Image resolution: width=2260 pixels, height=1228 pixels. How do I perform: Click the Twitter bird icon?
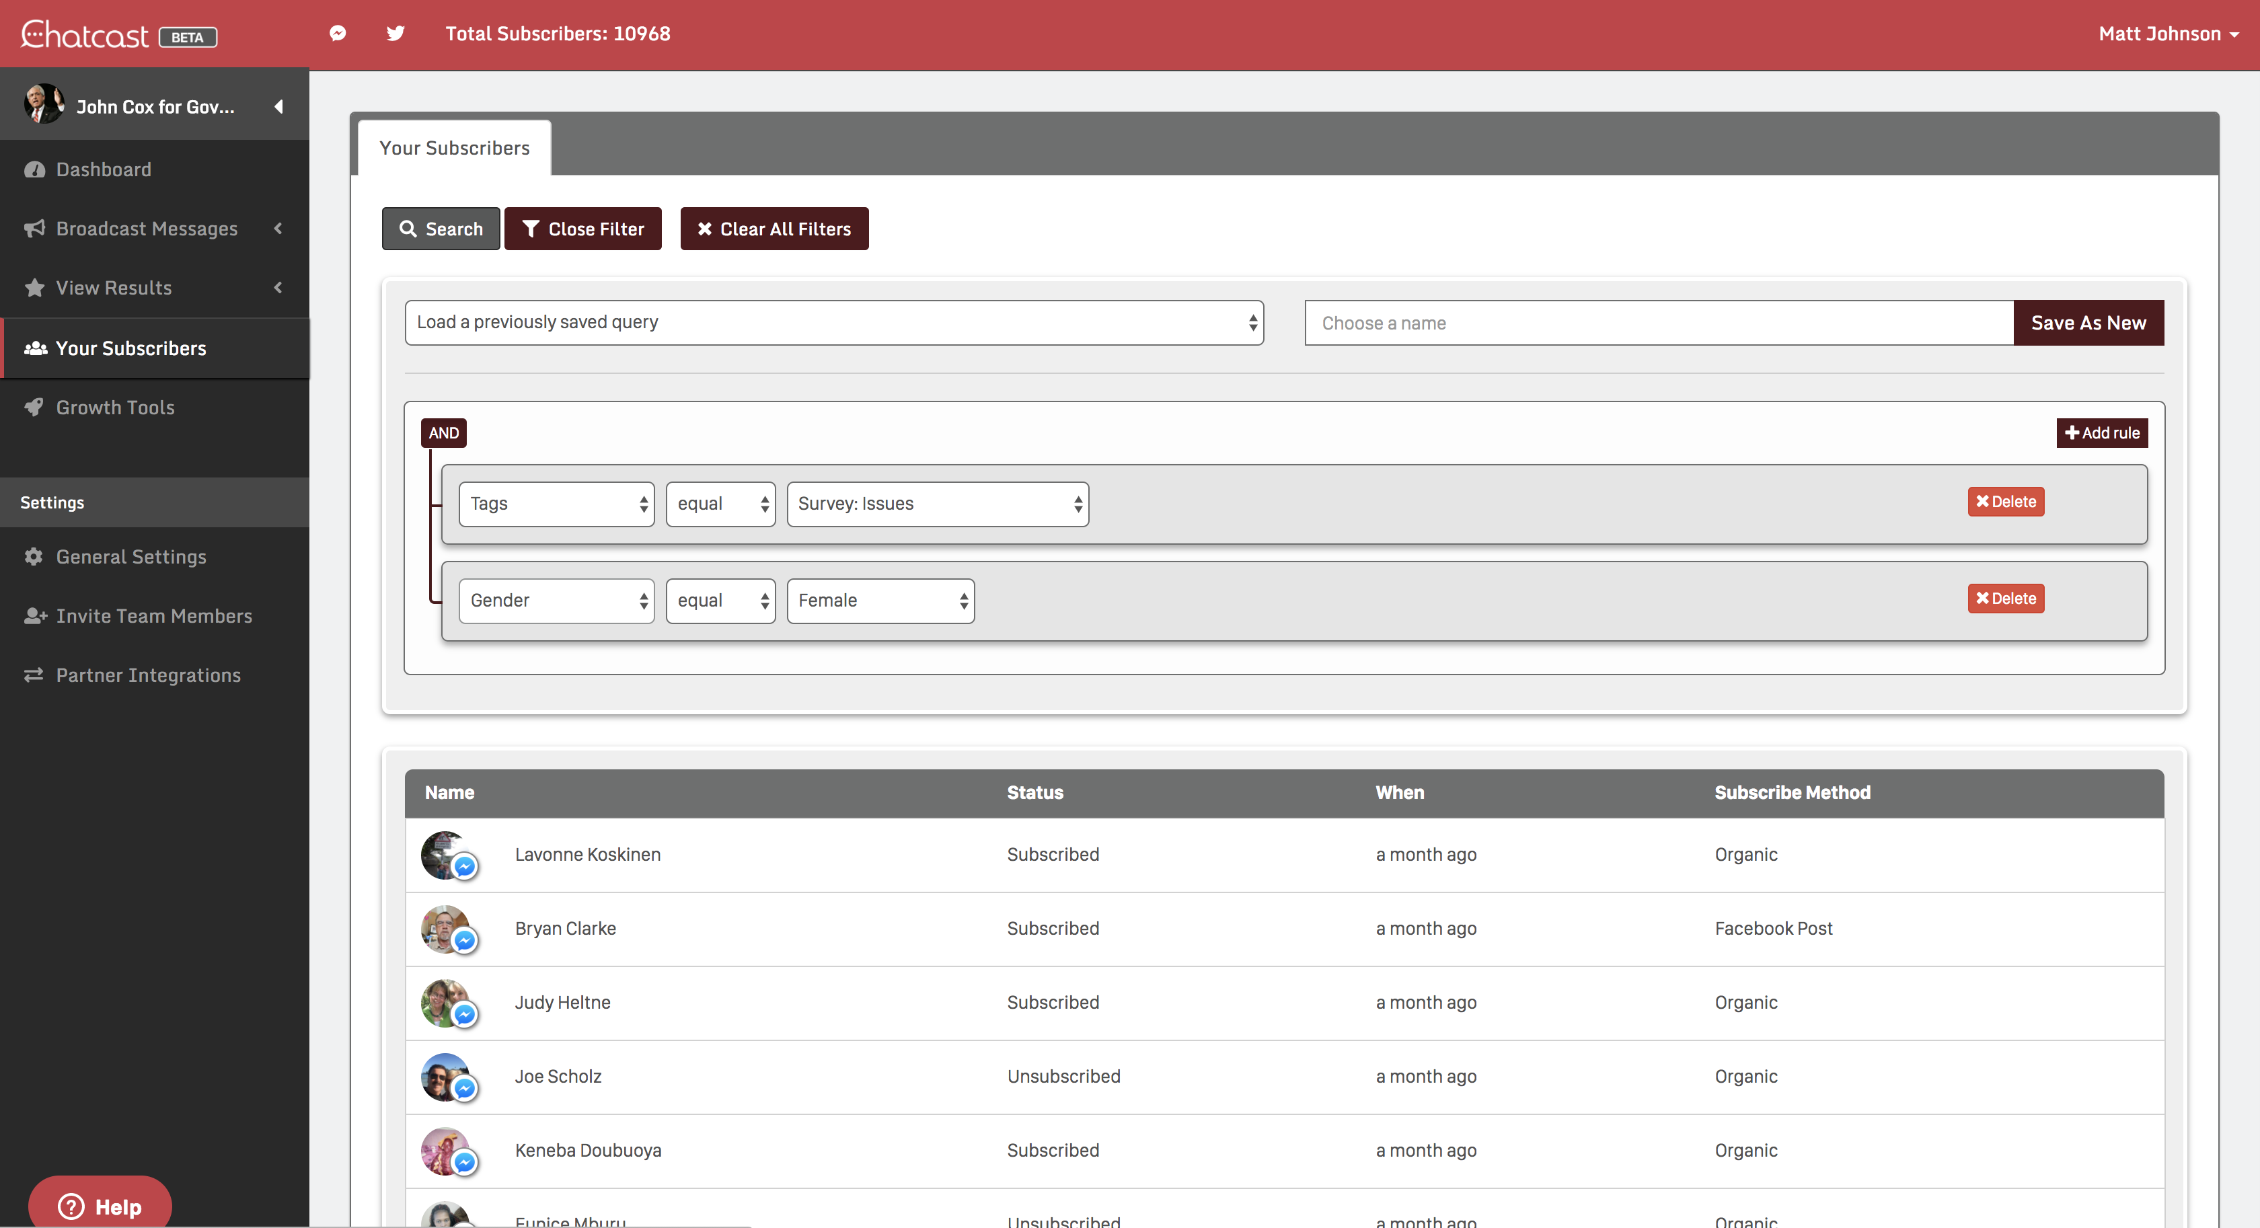click(396, 34)
